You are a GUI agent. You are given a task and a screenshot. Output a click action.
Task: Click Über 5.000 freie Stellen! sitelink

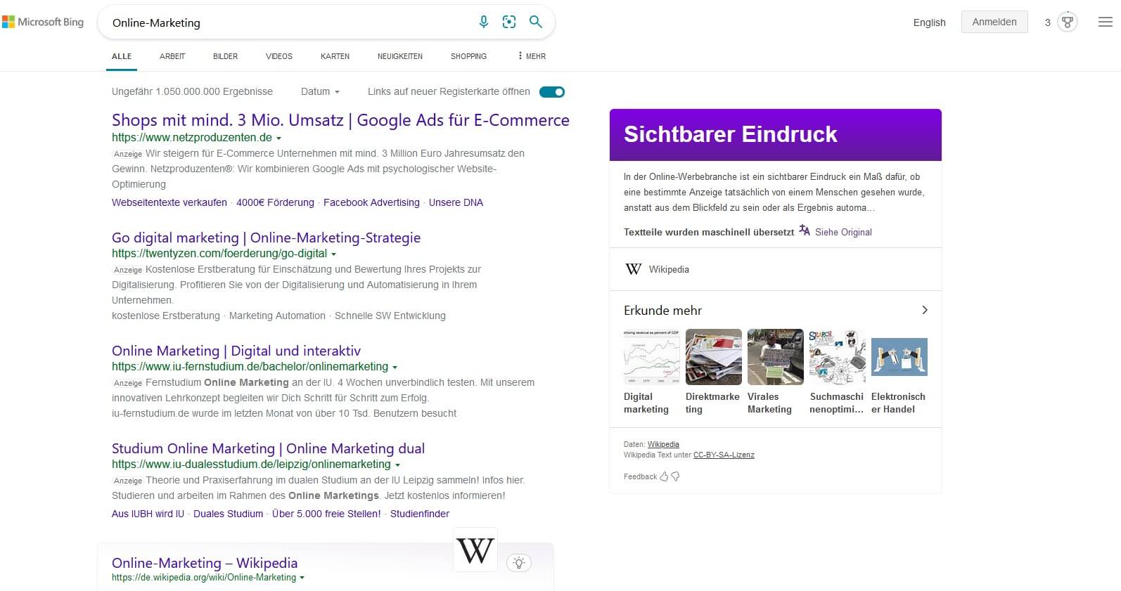click(326, 514)
